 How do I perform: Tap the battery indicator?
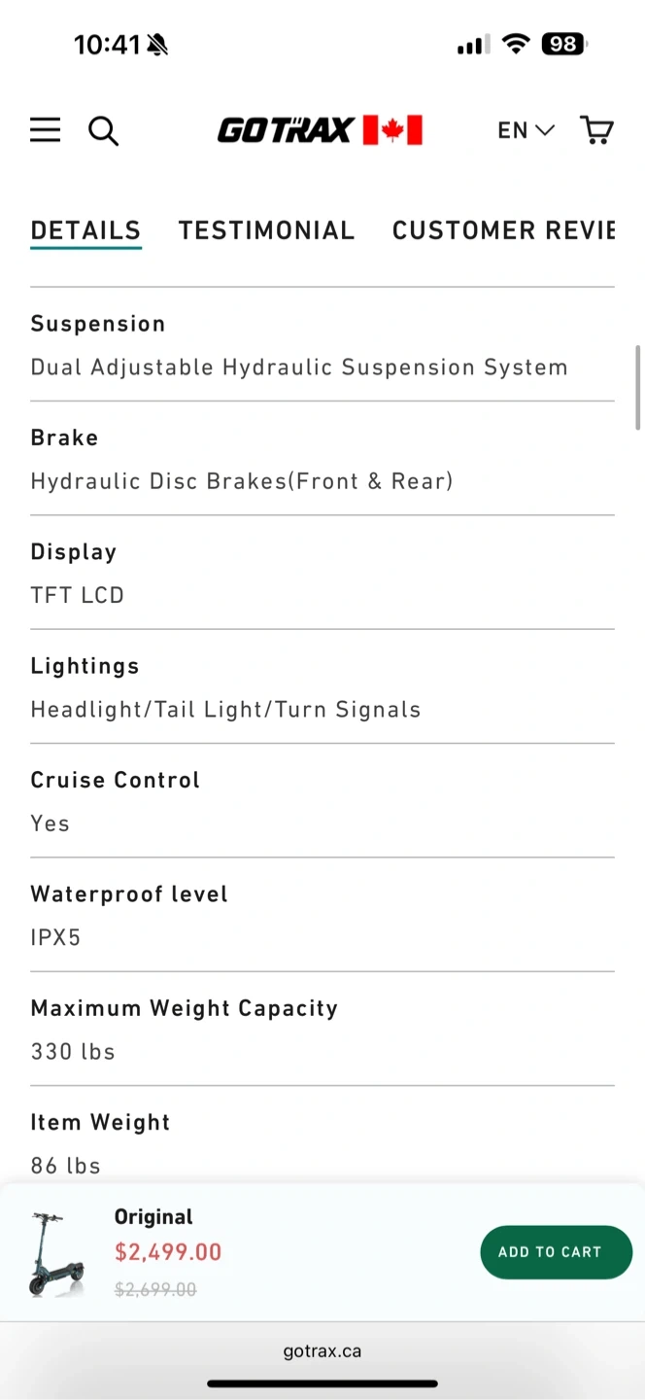[564, 45]
